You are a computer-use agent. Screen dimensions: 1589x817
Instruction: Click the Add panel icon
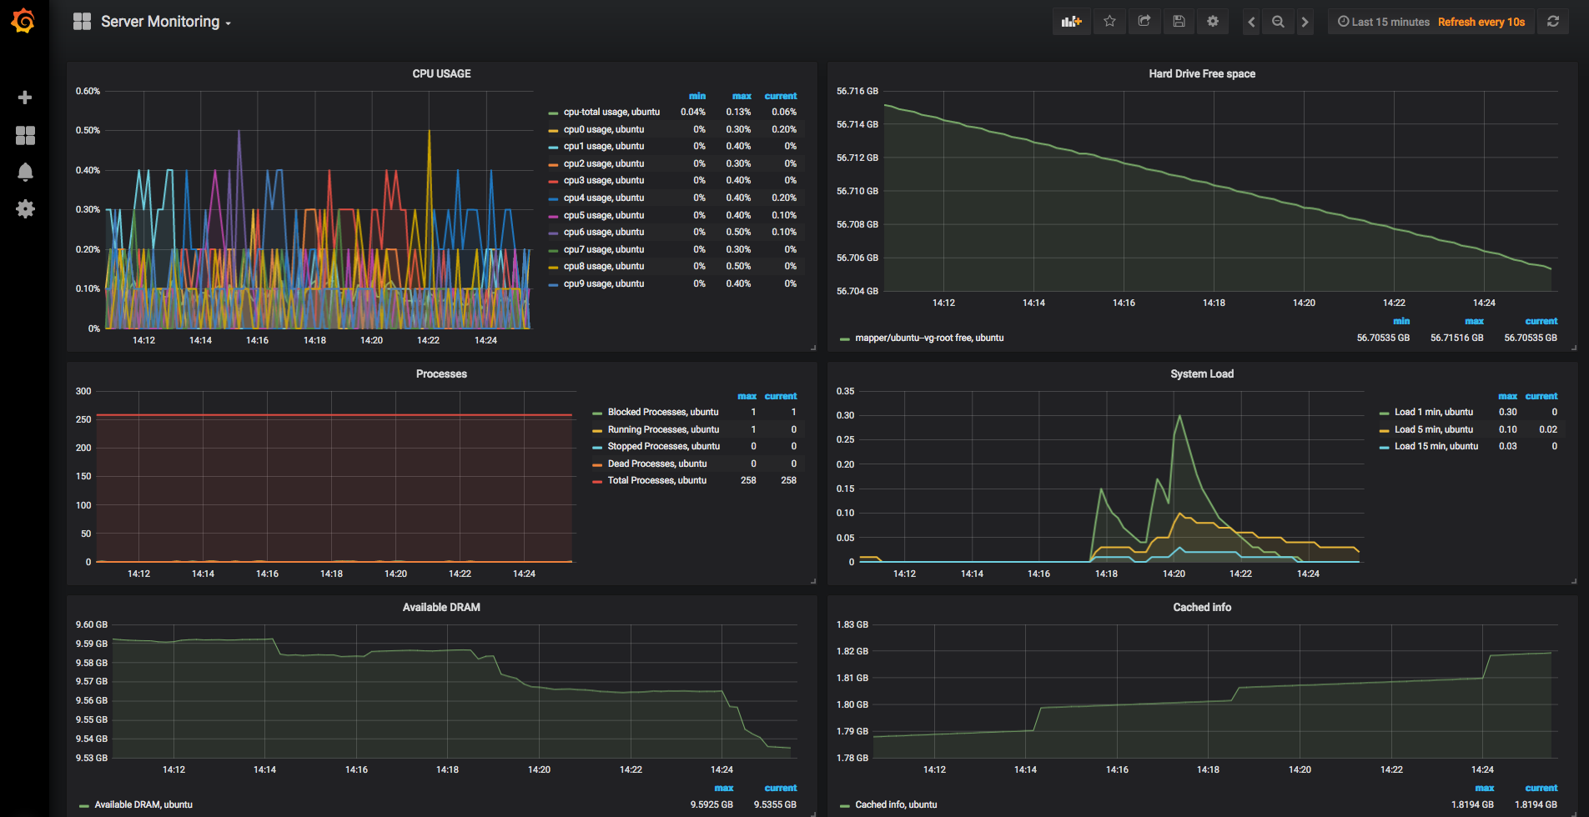pyautogui.click(x=1071, y=22)
